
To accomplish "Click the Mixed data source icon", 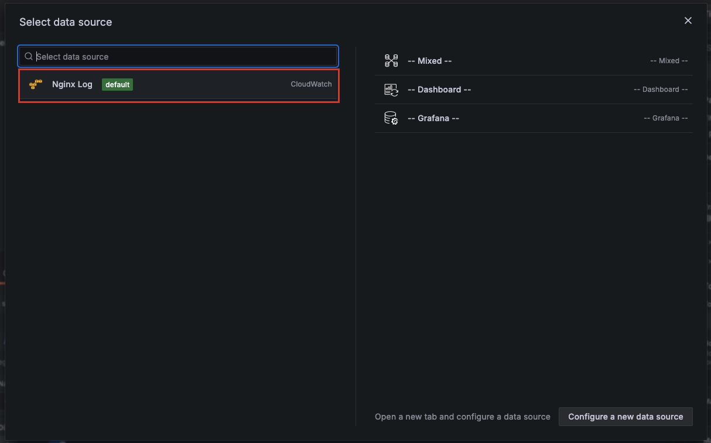I will pos(391,60).
